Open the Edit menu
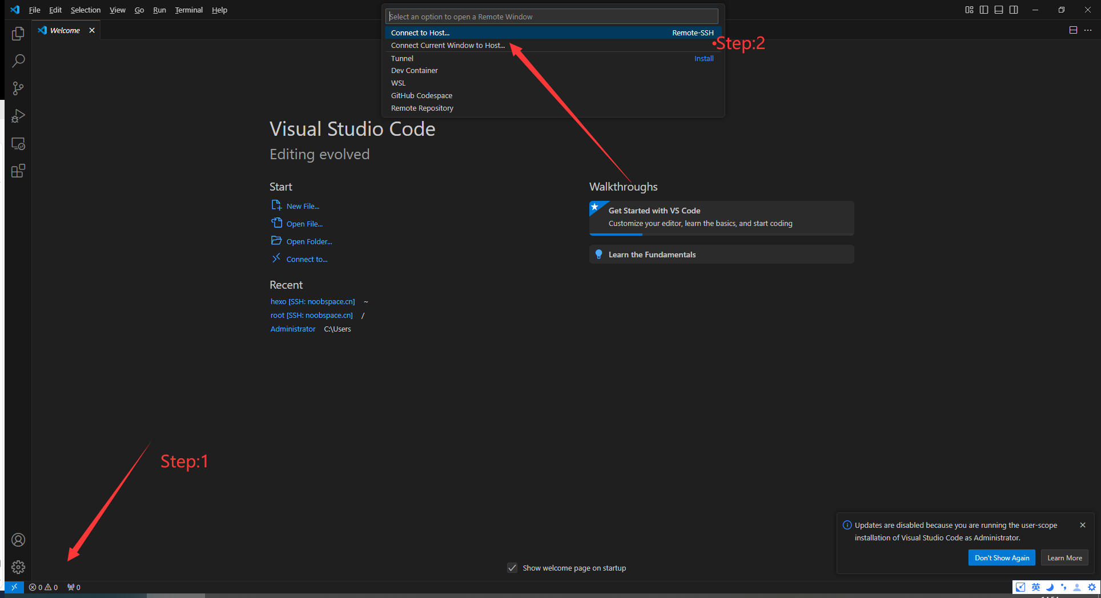This screenshot has width=1101, height=598. (x=55, y=10)
